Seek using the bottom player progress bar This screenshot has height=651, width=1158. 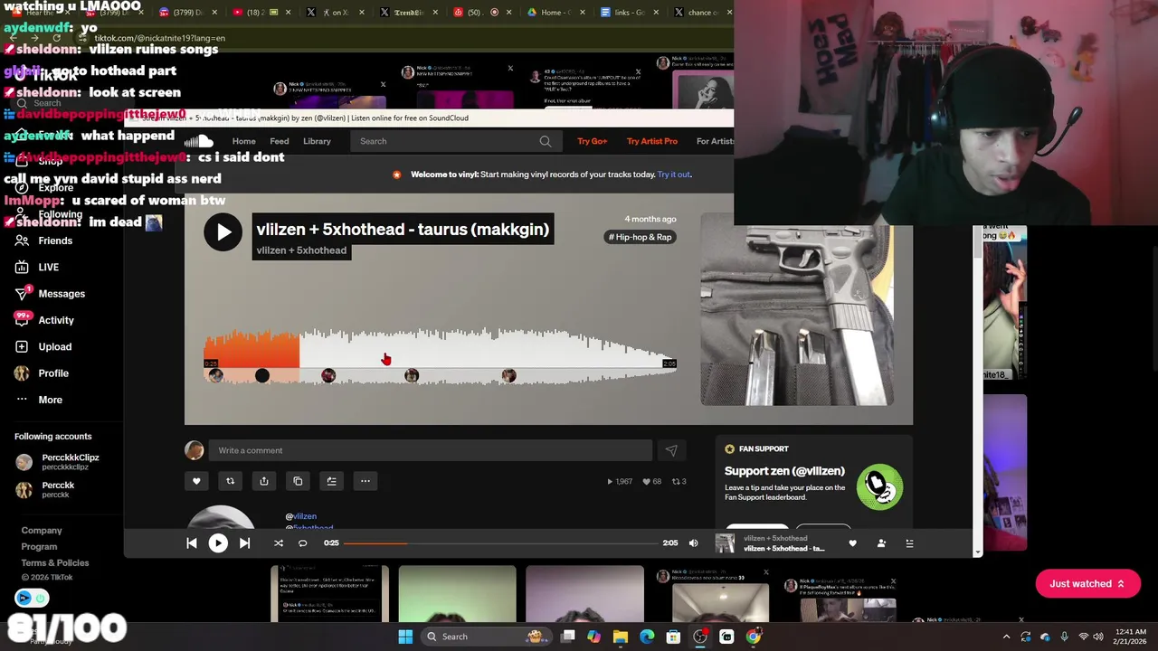(x=501, y=543)
